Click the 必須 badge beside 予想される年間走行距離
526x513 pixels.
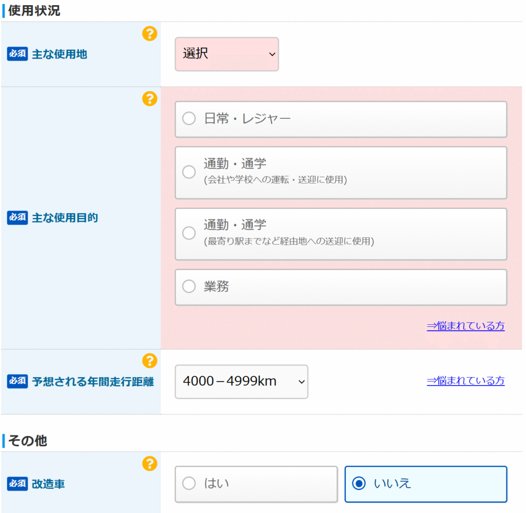(x=17, y=381)
